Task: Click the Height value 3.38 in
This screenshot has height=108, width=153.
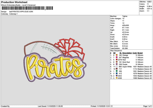Action: (x=149, y=6)
